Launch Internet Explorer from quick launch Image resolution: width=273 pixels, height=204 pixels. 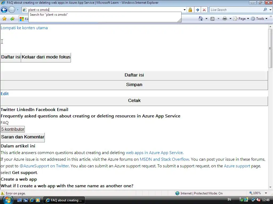click(x=32, y=200)
